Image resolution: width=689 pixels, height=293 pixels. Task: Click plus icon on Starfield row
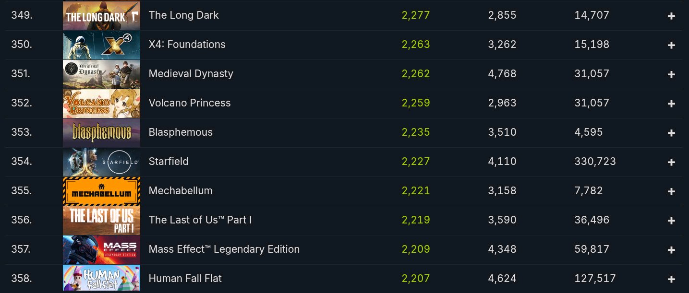click(x=671, y=162)
